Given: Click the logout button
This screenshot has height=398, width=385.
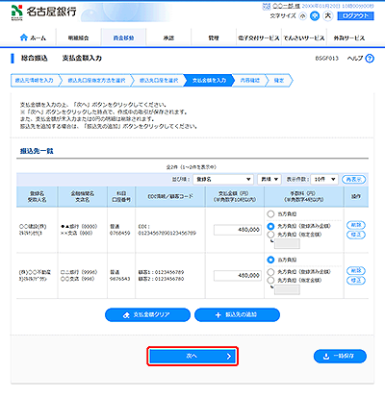Looking at the screenshot, I should tap(355, 16).
